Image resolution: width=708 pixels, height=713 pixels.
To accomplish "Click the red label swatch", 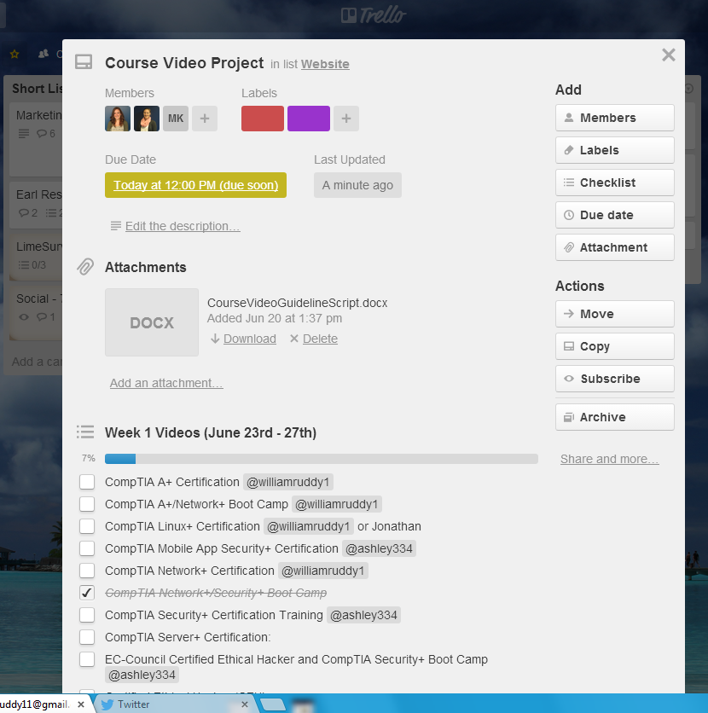I will coord(263,119).
